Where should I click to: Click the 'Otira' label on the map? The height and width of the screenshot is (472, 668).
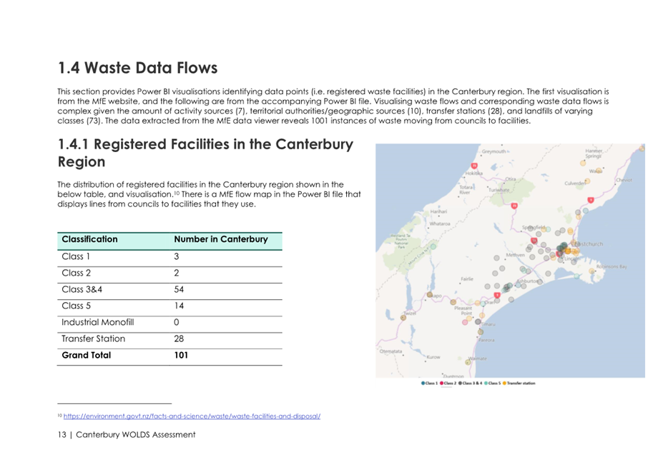[x=511, y=179]
